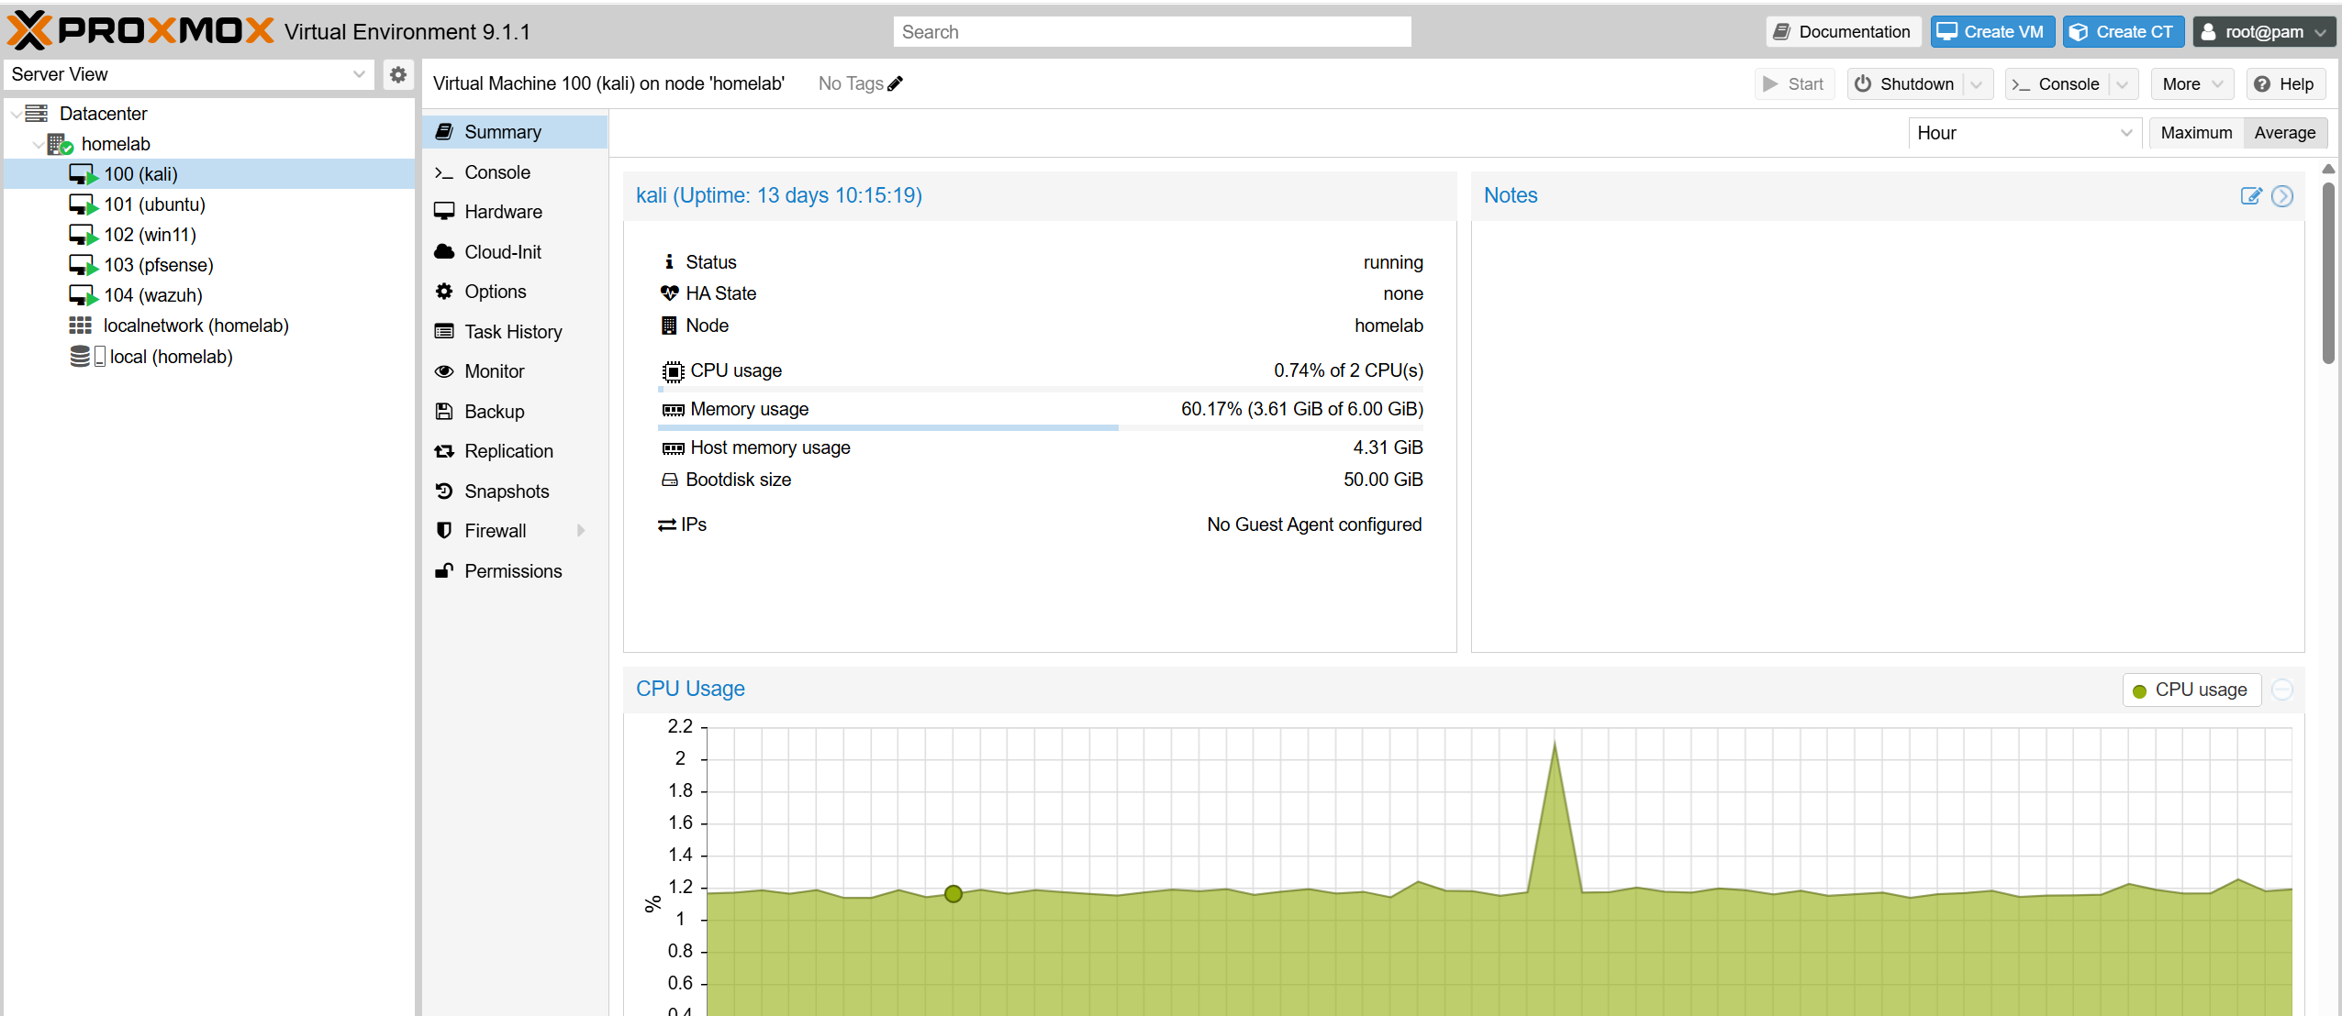Click the green data point on CPU chart
This screenshot has width=2342, height=1016.
coord(954,894)
